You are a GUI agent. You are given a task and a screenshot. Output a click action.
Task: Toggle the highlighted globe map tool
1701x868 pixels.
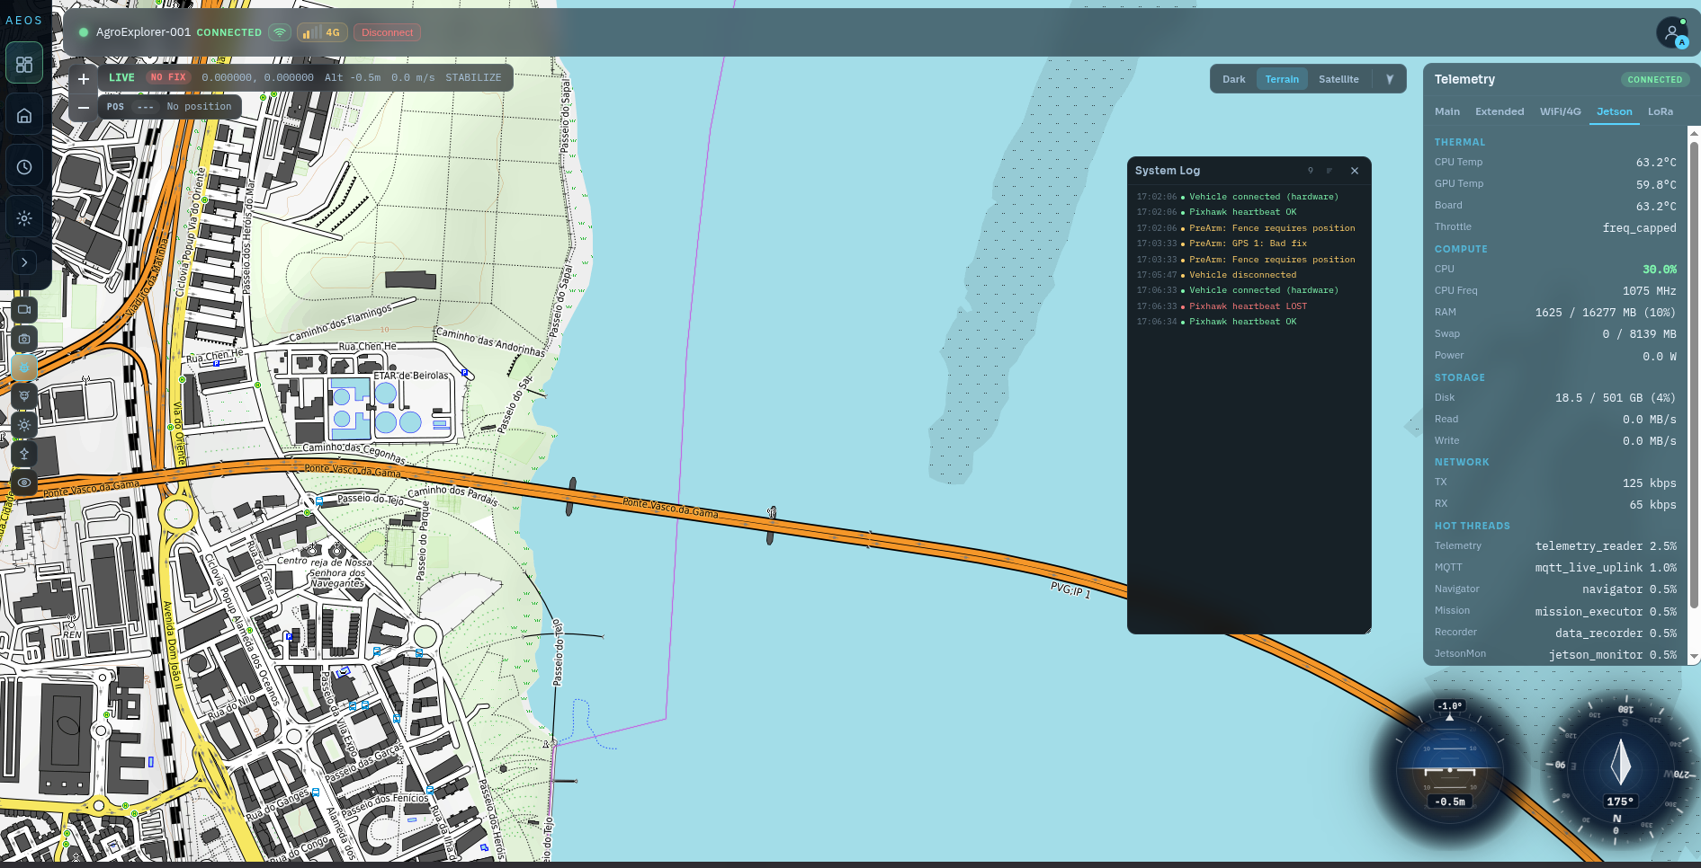tap(24, 368)
